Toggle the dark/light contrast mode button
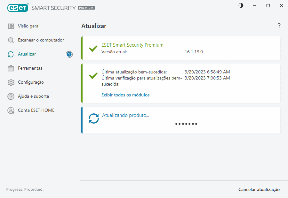This screenshot has height=198, width=288. (x=241, y=5)
